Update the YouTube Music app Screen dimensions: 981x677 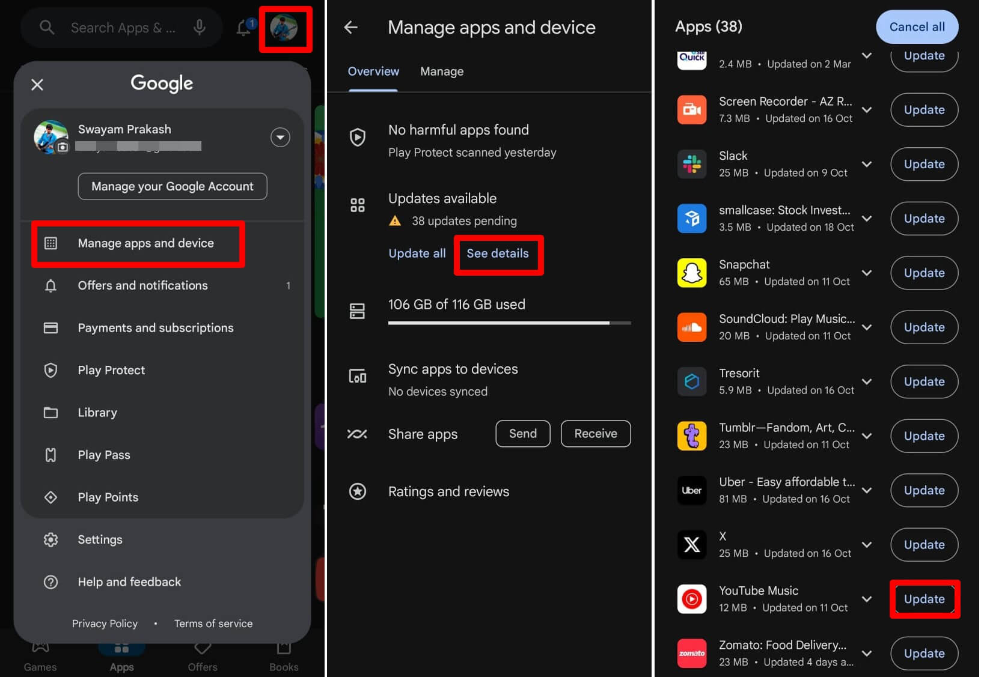(x=924, y=599)
